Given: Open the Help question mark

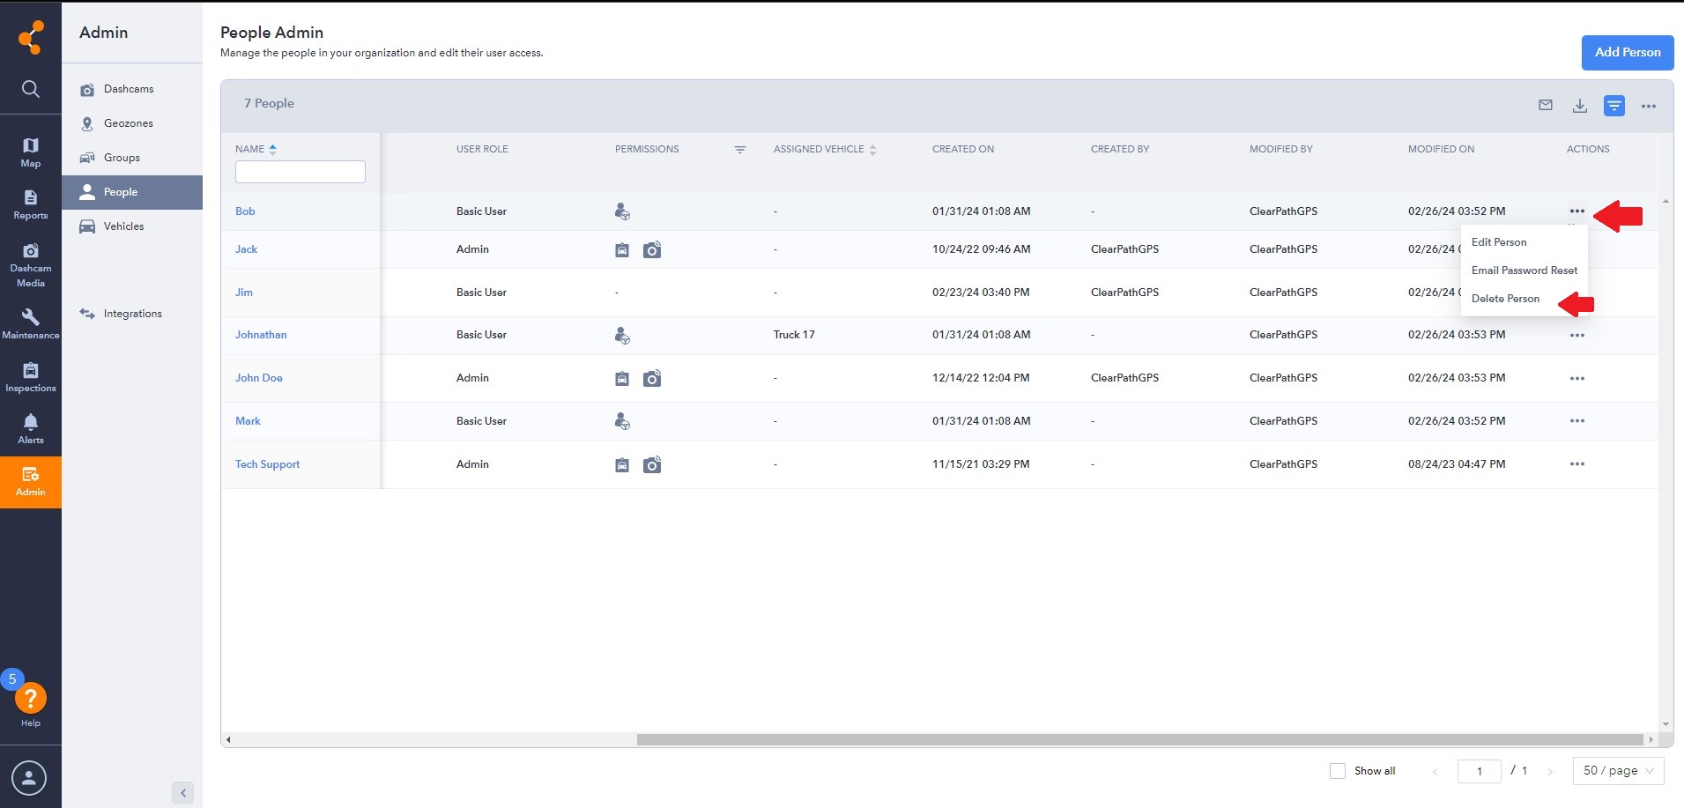Looking at the screenshot, I should pyautogui.click(x=31, y=699).
